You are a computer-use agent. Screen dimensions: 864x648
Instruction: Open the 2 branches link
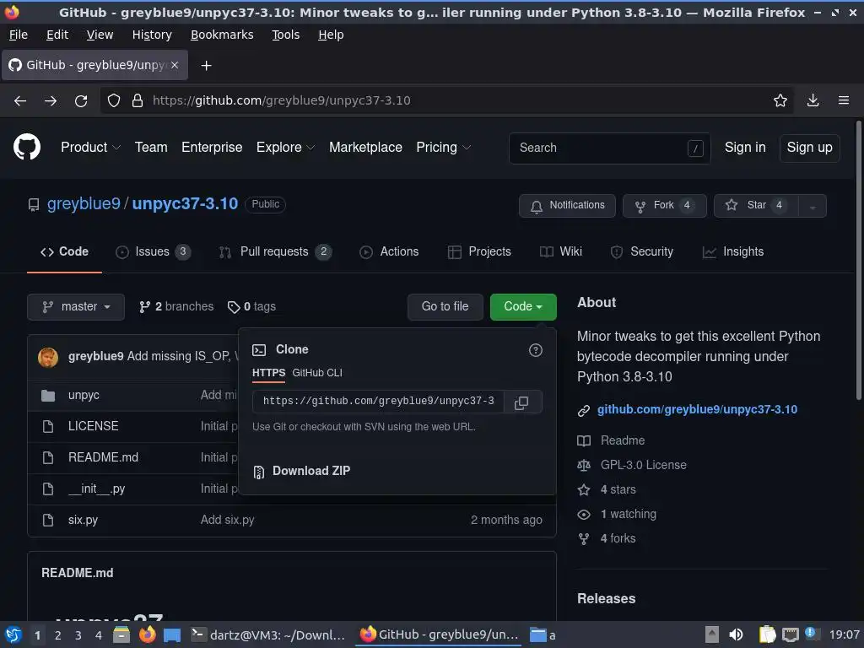click(x=176, y=307)
